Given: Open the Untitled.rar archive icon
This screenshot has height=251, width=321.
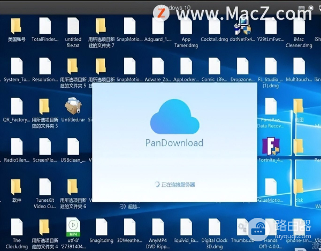Looking at the screenshot, I should coord(73,106).
